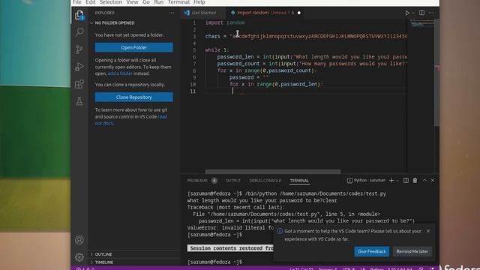Open the Accounts icon in activity bar
480x270 pixels.
tap(79, 240)
